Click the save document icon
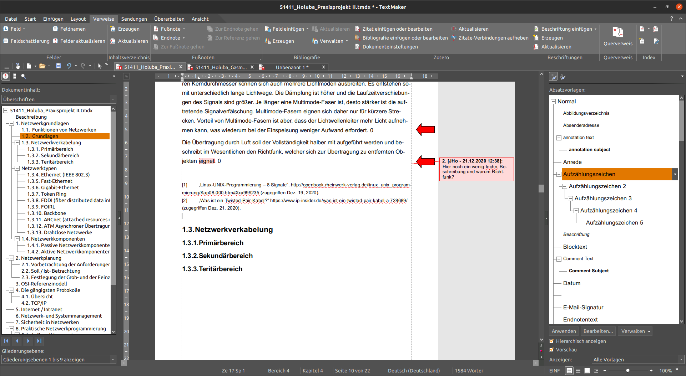Viewport: 686px width, 376px height. pyautogui.click(x=58, y=66)
